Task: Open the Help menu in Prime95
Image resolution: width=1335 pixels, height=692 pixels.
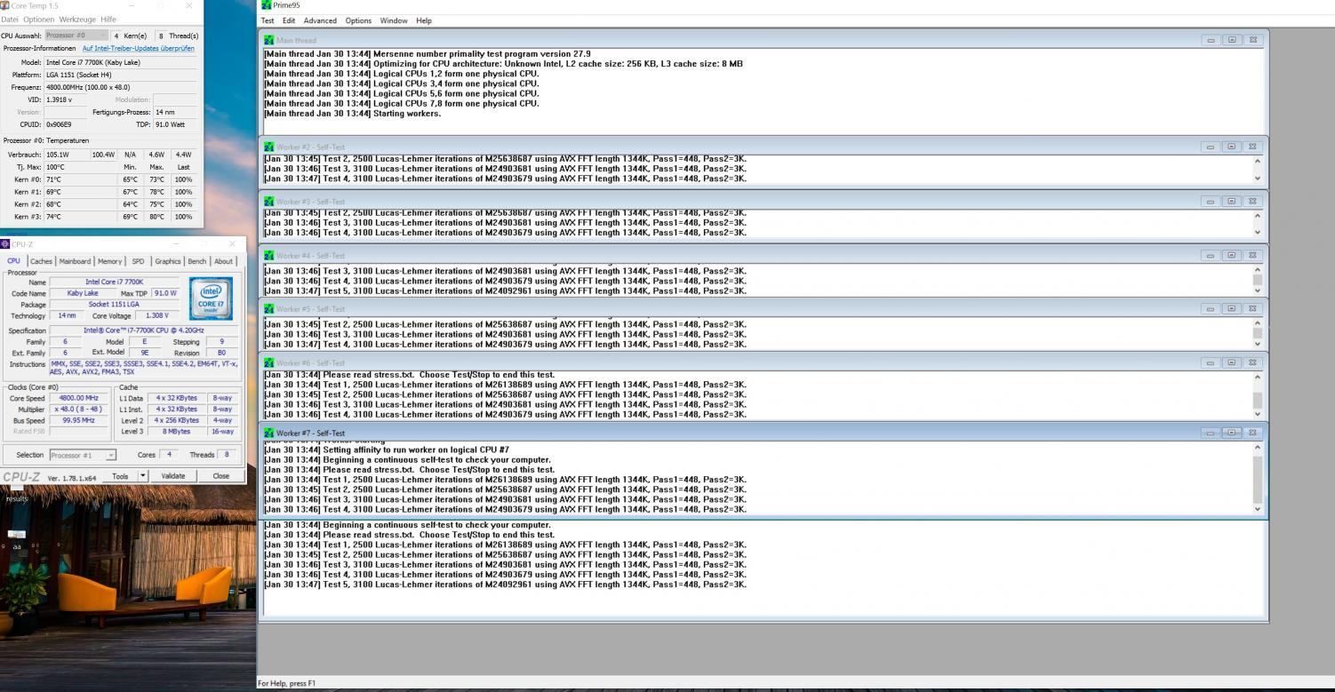Action: pyautogui.click(x=424, y=20)
